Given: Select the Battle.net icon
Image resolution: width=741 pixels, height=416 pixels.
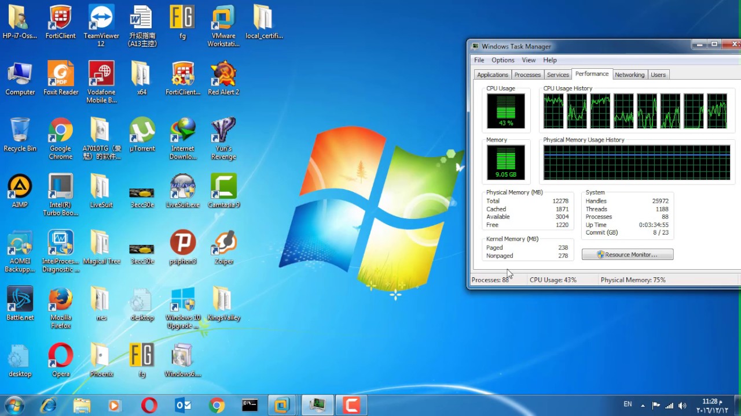Looking at the screenshot, I should tap(20, 304).
